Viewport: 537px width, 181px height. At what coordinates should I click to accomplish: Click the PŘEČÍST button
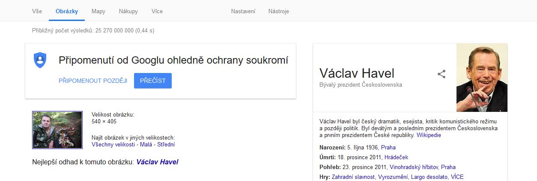point(153,81)
